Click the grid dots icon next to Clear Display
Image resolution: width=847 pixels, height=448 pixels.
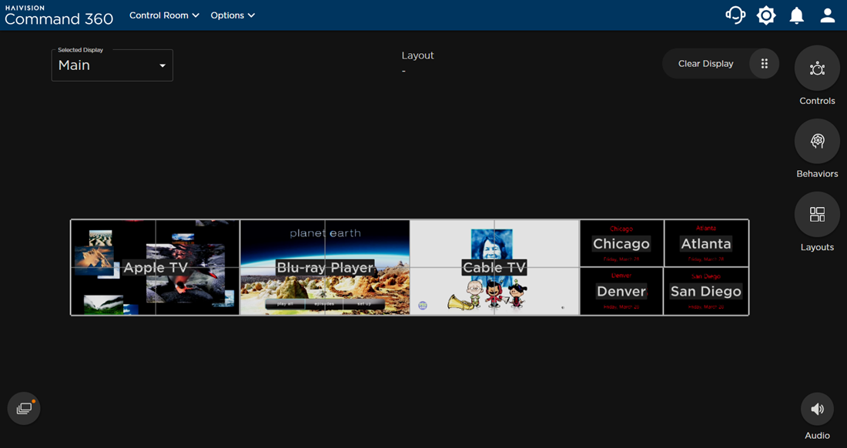(x=764, y=64)
